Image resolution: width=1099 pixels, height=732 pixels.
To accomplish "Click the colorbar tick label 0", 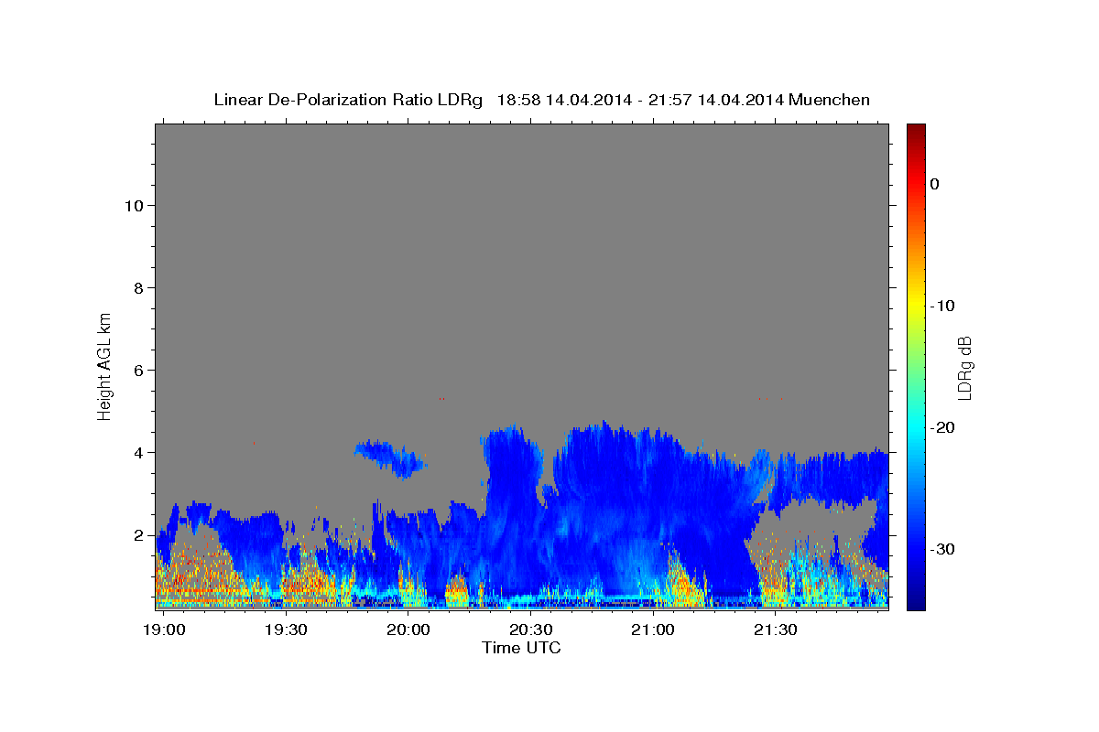I will (x=934, y=184).
